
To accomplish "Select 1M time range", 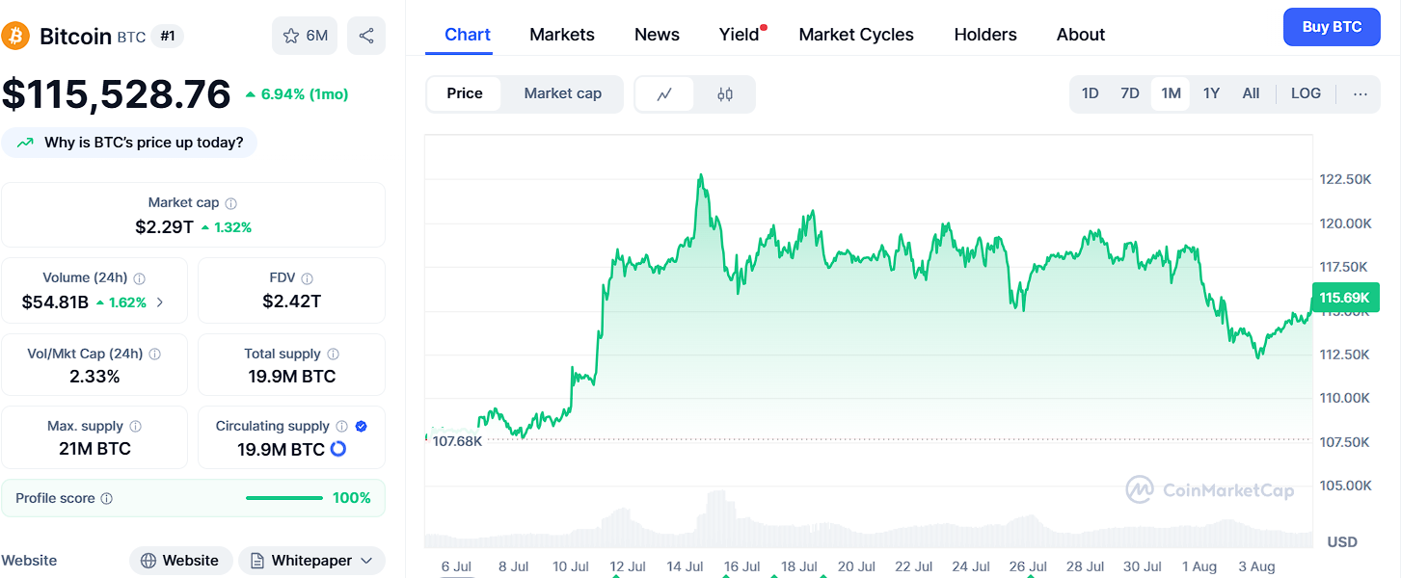I will tap(1171, 93).
